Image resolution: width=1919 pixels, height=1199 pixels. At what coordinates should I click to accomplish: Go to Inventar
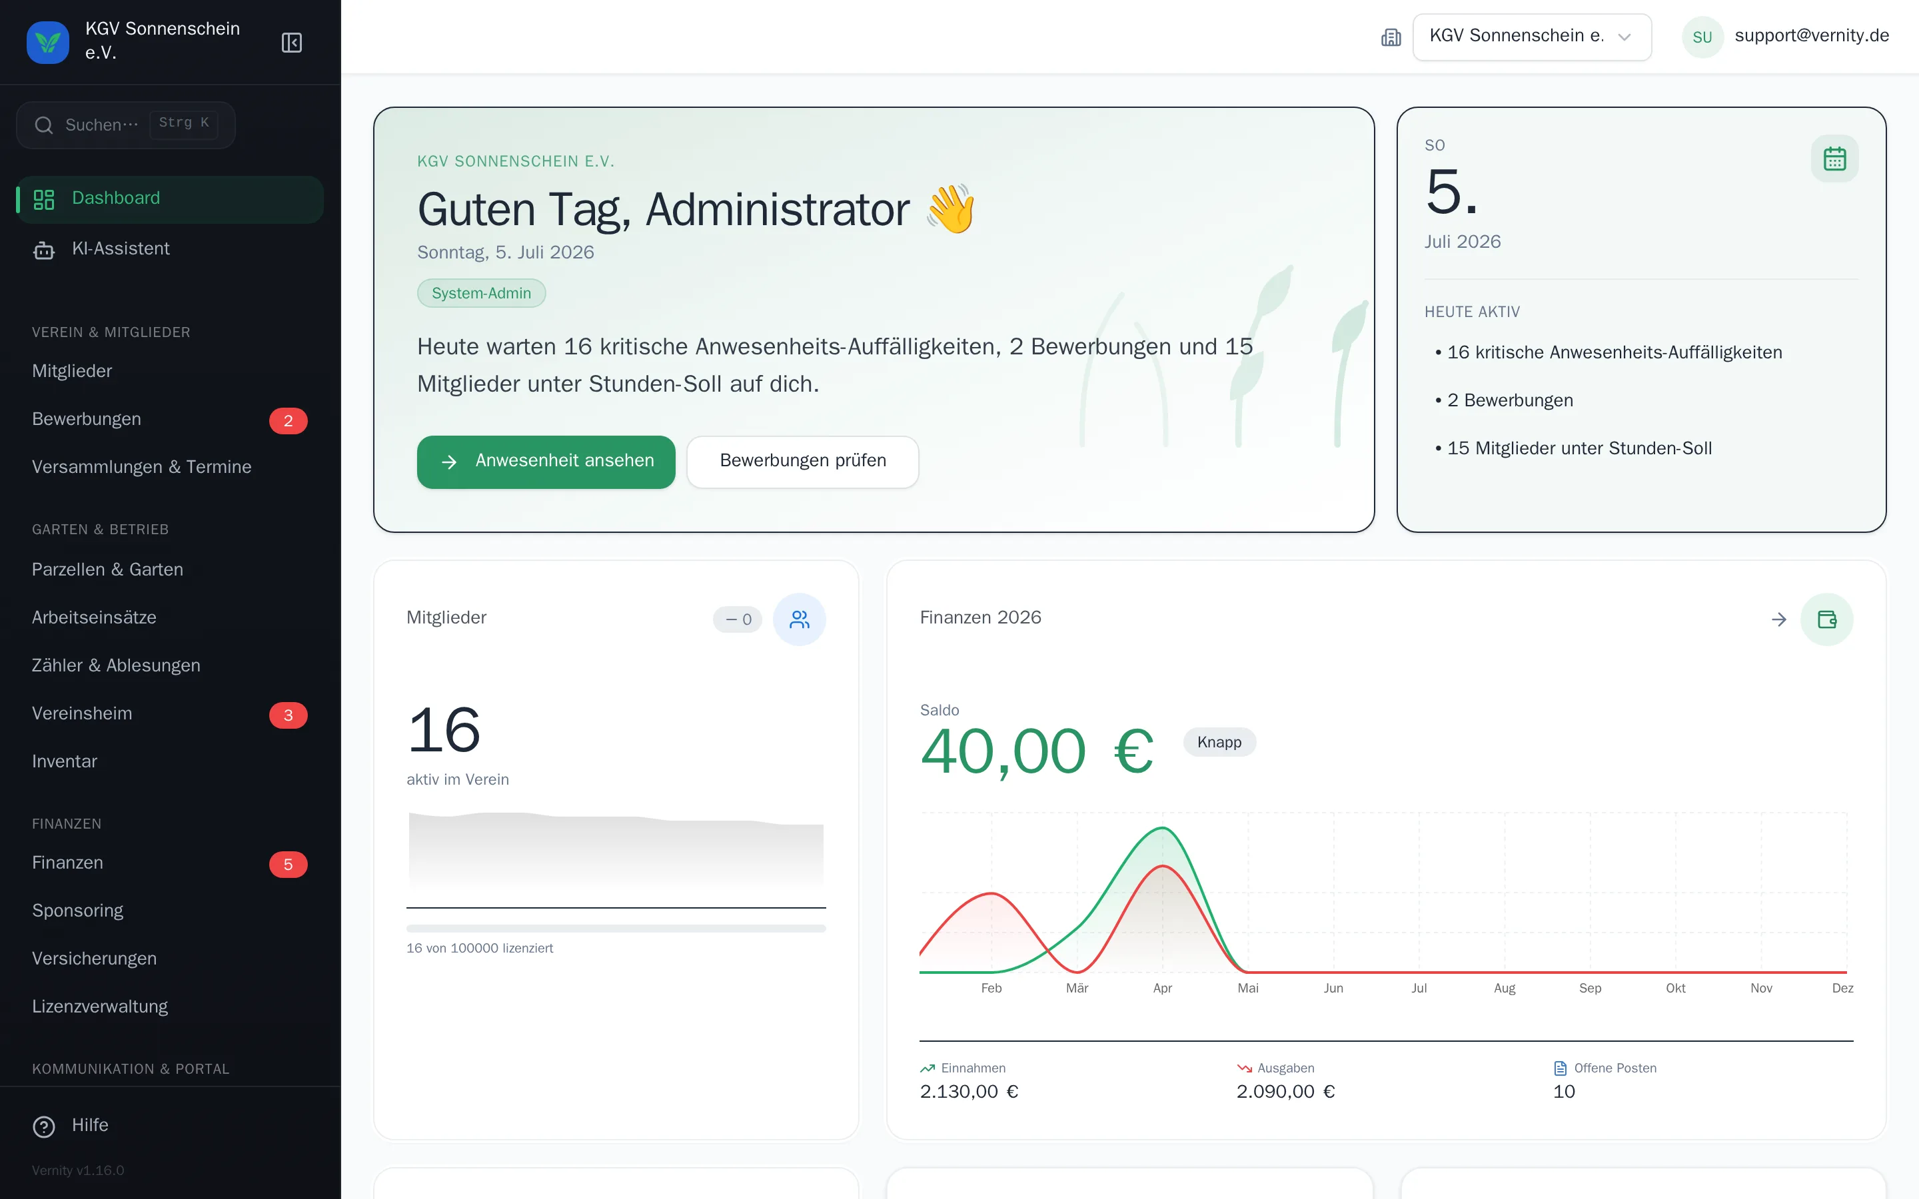[x=170, y=761]
